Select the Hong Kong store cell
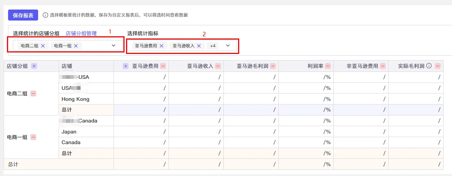Viewport: 452px width, 176px height. [86, 99]
